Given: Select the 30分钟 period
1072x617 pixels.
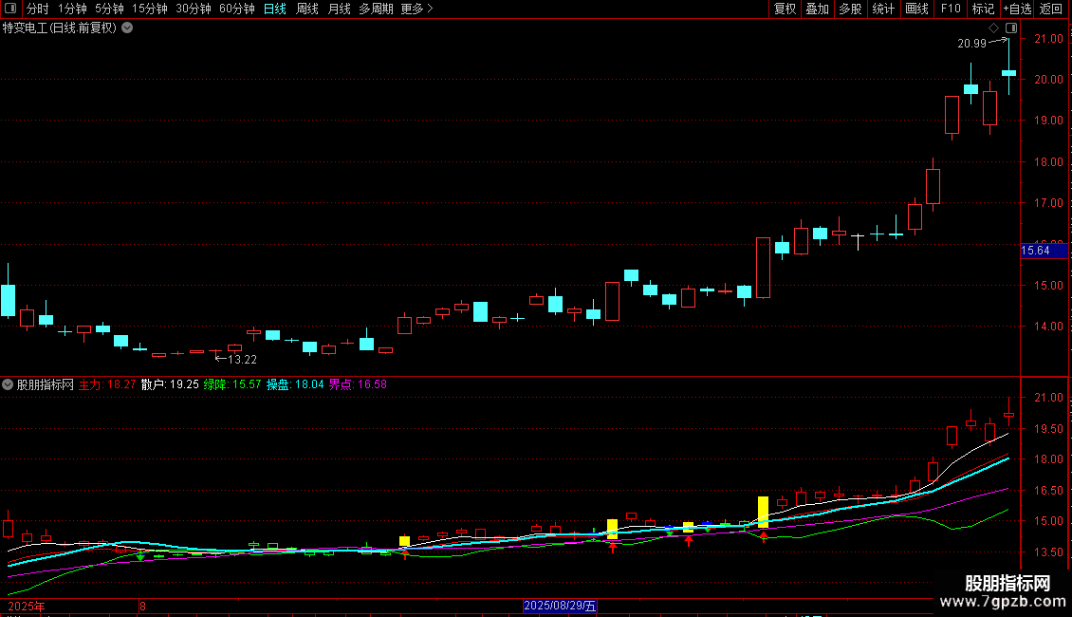Looking at the screenshot, I should coord(194,9).
